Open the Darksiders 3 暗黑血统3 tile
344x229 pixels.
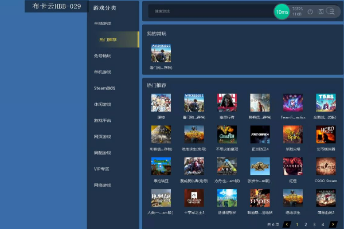tap(326, 198)
